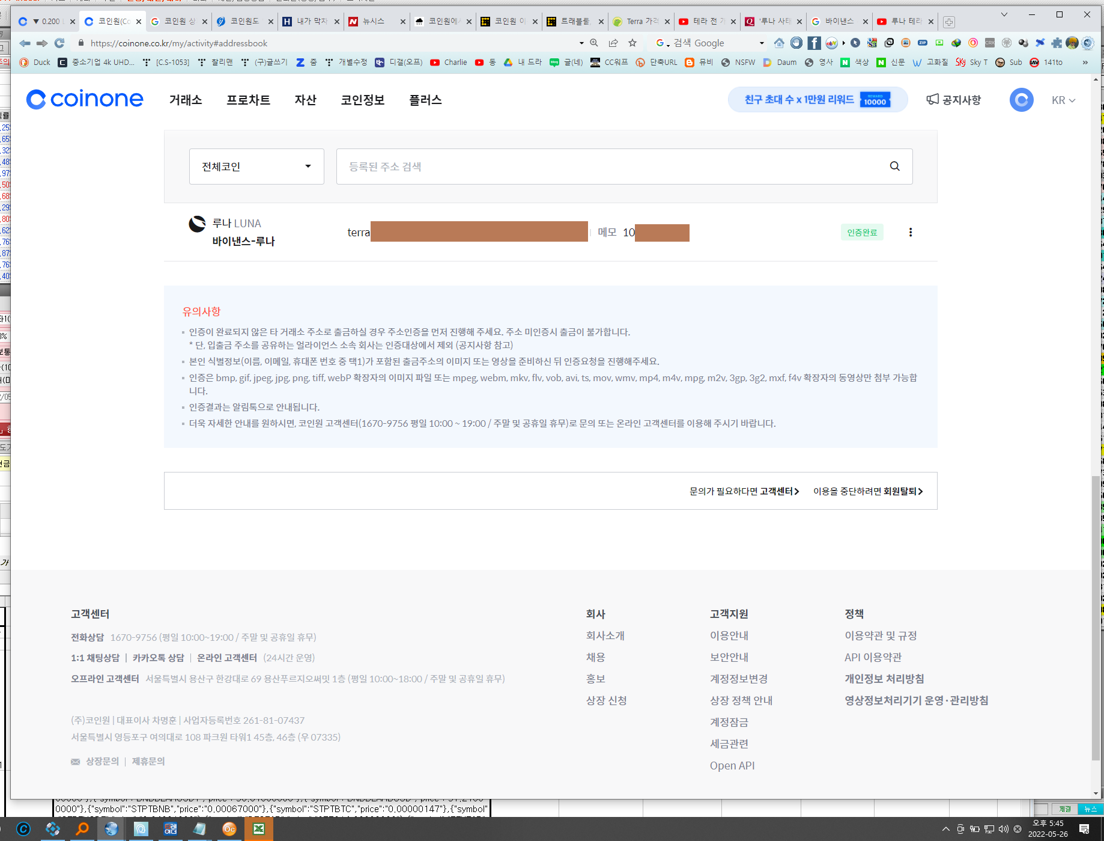Screen dimensions: 1104x841
Task: Open the 회원탈퇴 link
Action: (903, 491)
